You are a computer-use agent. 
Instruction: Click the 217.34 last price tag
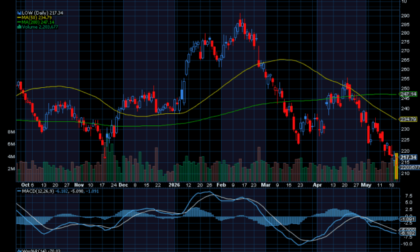[x=408, y=157]
